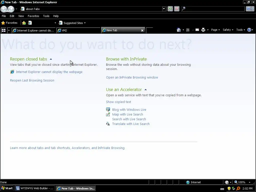Close the New Tab tab

[142, 30]
